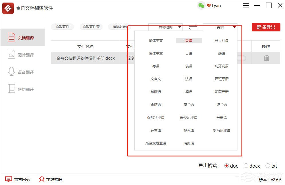
Task: Click the 翻译导出 button
Action: tap(266, 27)
